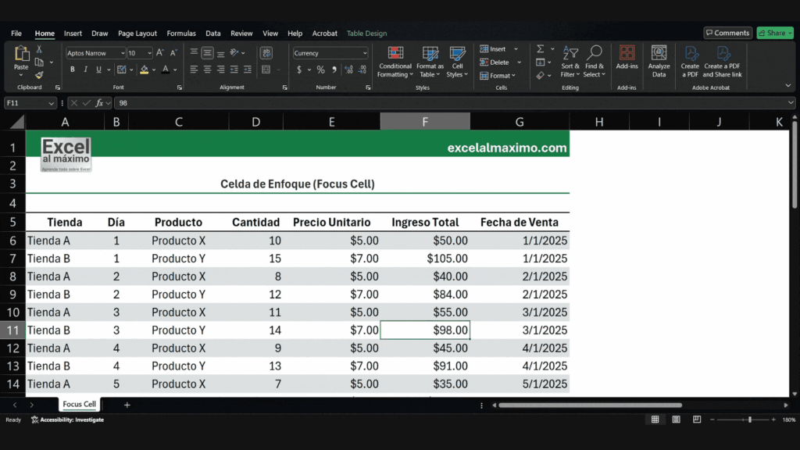Click the AutoSum sigma icon
The height and width of the screenshot is (450, 800).
click(540, 49)
